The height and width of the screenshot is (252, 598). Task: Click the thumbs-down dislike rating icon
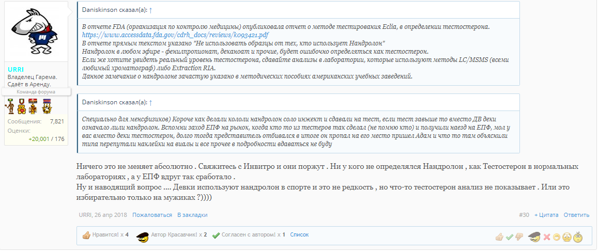coord(519,237)
